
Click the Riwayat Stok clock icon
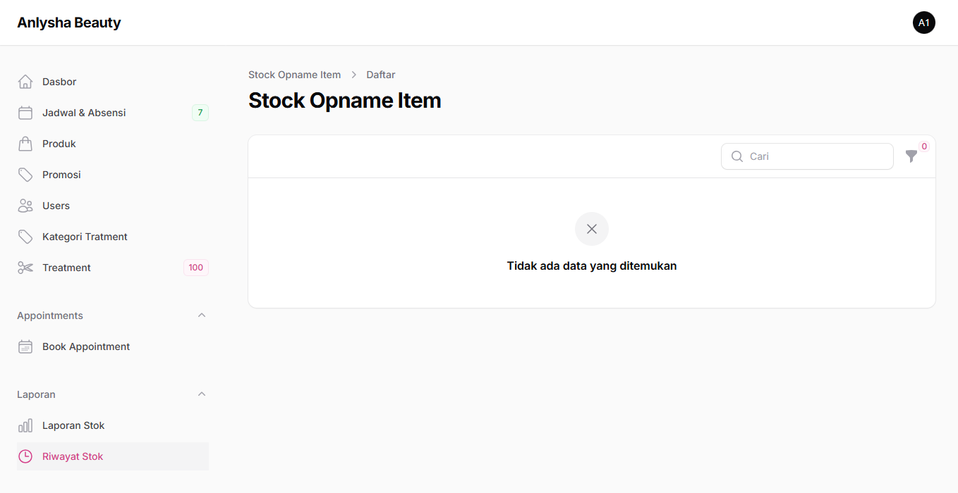coord(25,456)
